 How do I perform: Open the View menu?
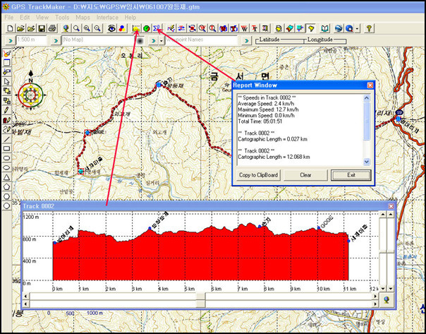42,18
